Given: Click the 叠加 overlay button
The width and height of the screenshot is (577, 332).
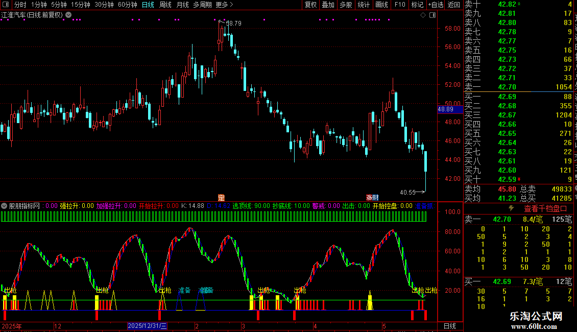Looking at the screenshot, I should coord(328,5).
